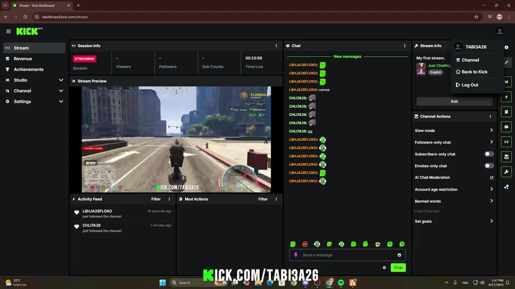Click the wrench tools icon on right toolbar

(x=507, y=172)
